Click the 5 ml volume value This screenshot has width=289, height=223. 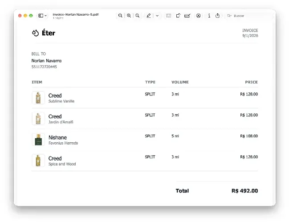175,136
